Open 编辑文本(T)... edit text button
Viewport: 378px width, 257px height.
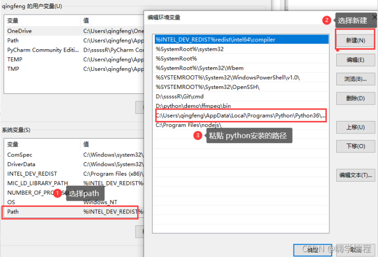click(355, 175)
